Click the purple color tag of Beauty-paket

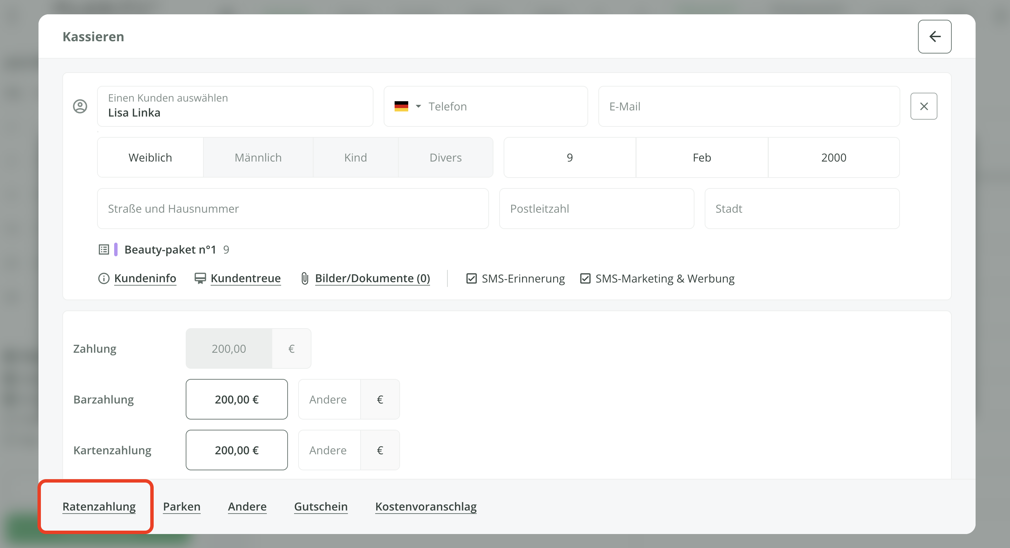(116, 250)
